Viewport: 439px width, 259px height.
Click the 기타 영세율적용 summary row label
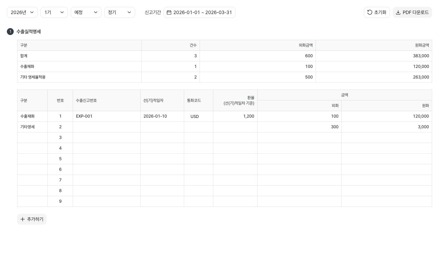coord(33,77)
